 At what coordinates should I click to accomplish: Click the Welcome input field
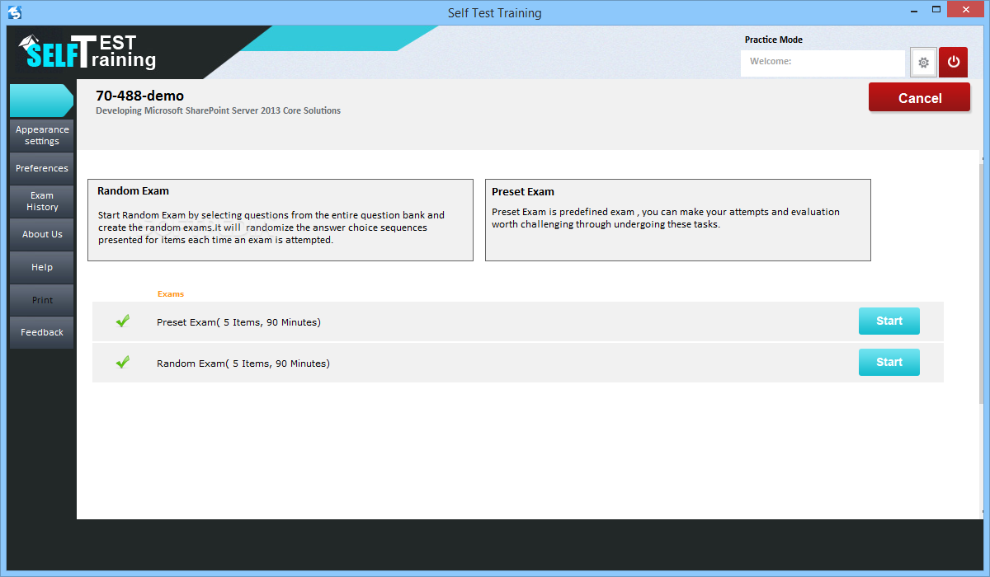point(823,63)
